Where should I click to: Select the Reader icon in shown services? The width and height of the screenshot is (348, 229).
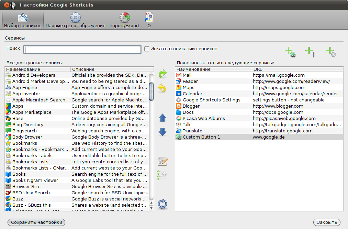(x=178, y=81)
